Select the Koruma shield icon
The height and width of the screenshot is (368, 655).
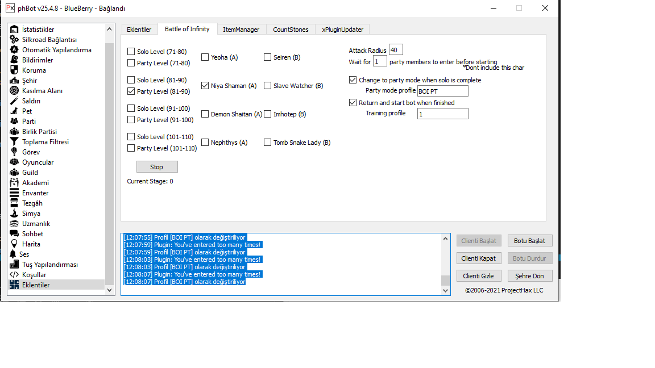(x=14, y=70)
